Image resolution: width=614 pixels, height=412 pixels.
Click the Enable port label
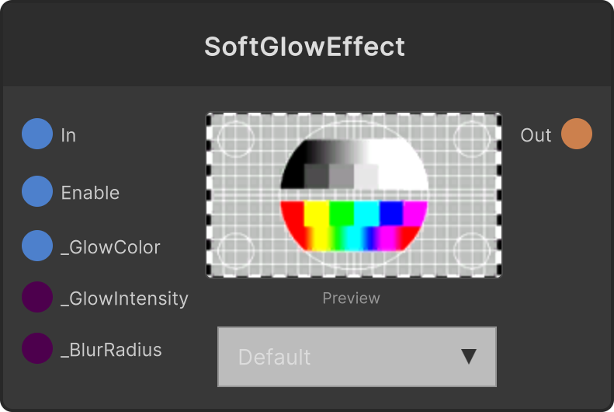point(90,193)
